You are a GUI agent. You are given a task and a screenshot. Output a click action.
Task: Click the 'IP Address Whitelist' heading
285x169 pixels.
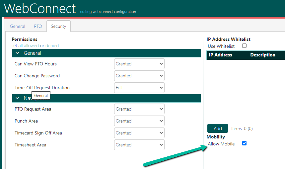pyautogui.click(x=229, y=39)
